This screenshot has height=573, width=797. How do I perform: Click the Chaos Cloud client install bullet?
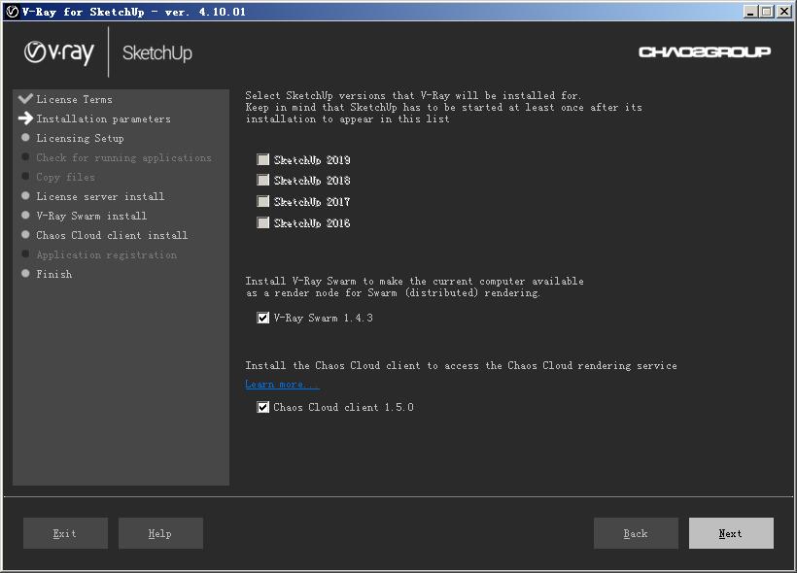[25, 234]
